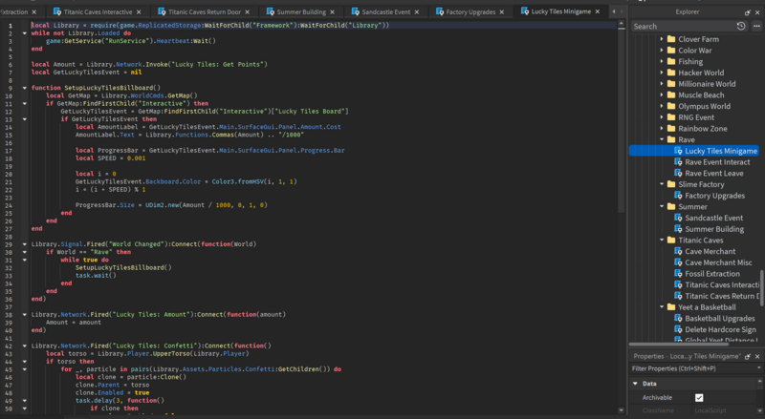The height and width of the screenshot is (419, 765).
Task: Collapse the Data properties section
Action: tap(635, 384)
